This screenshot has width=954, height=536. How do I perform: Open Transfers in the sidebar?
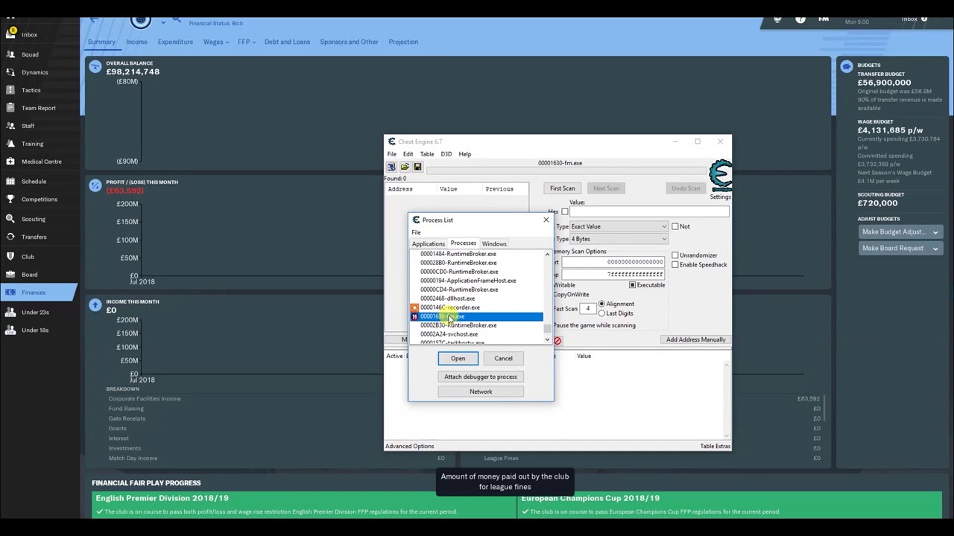point(34,237)
